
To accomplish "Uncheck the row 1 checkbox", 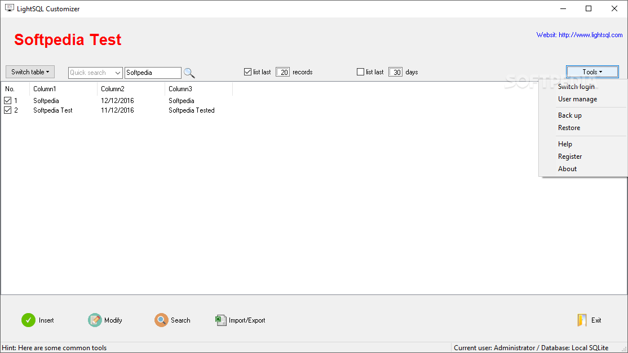I will [7, 100].
